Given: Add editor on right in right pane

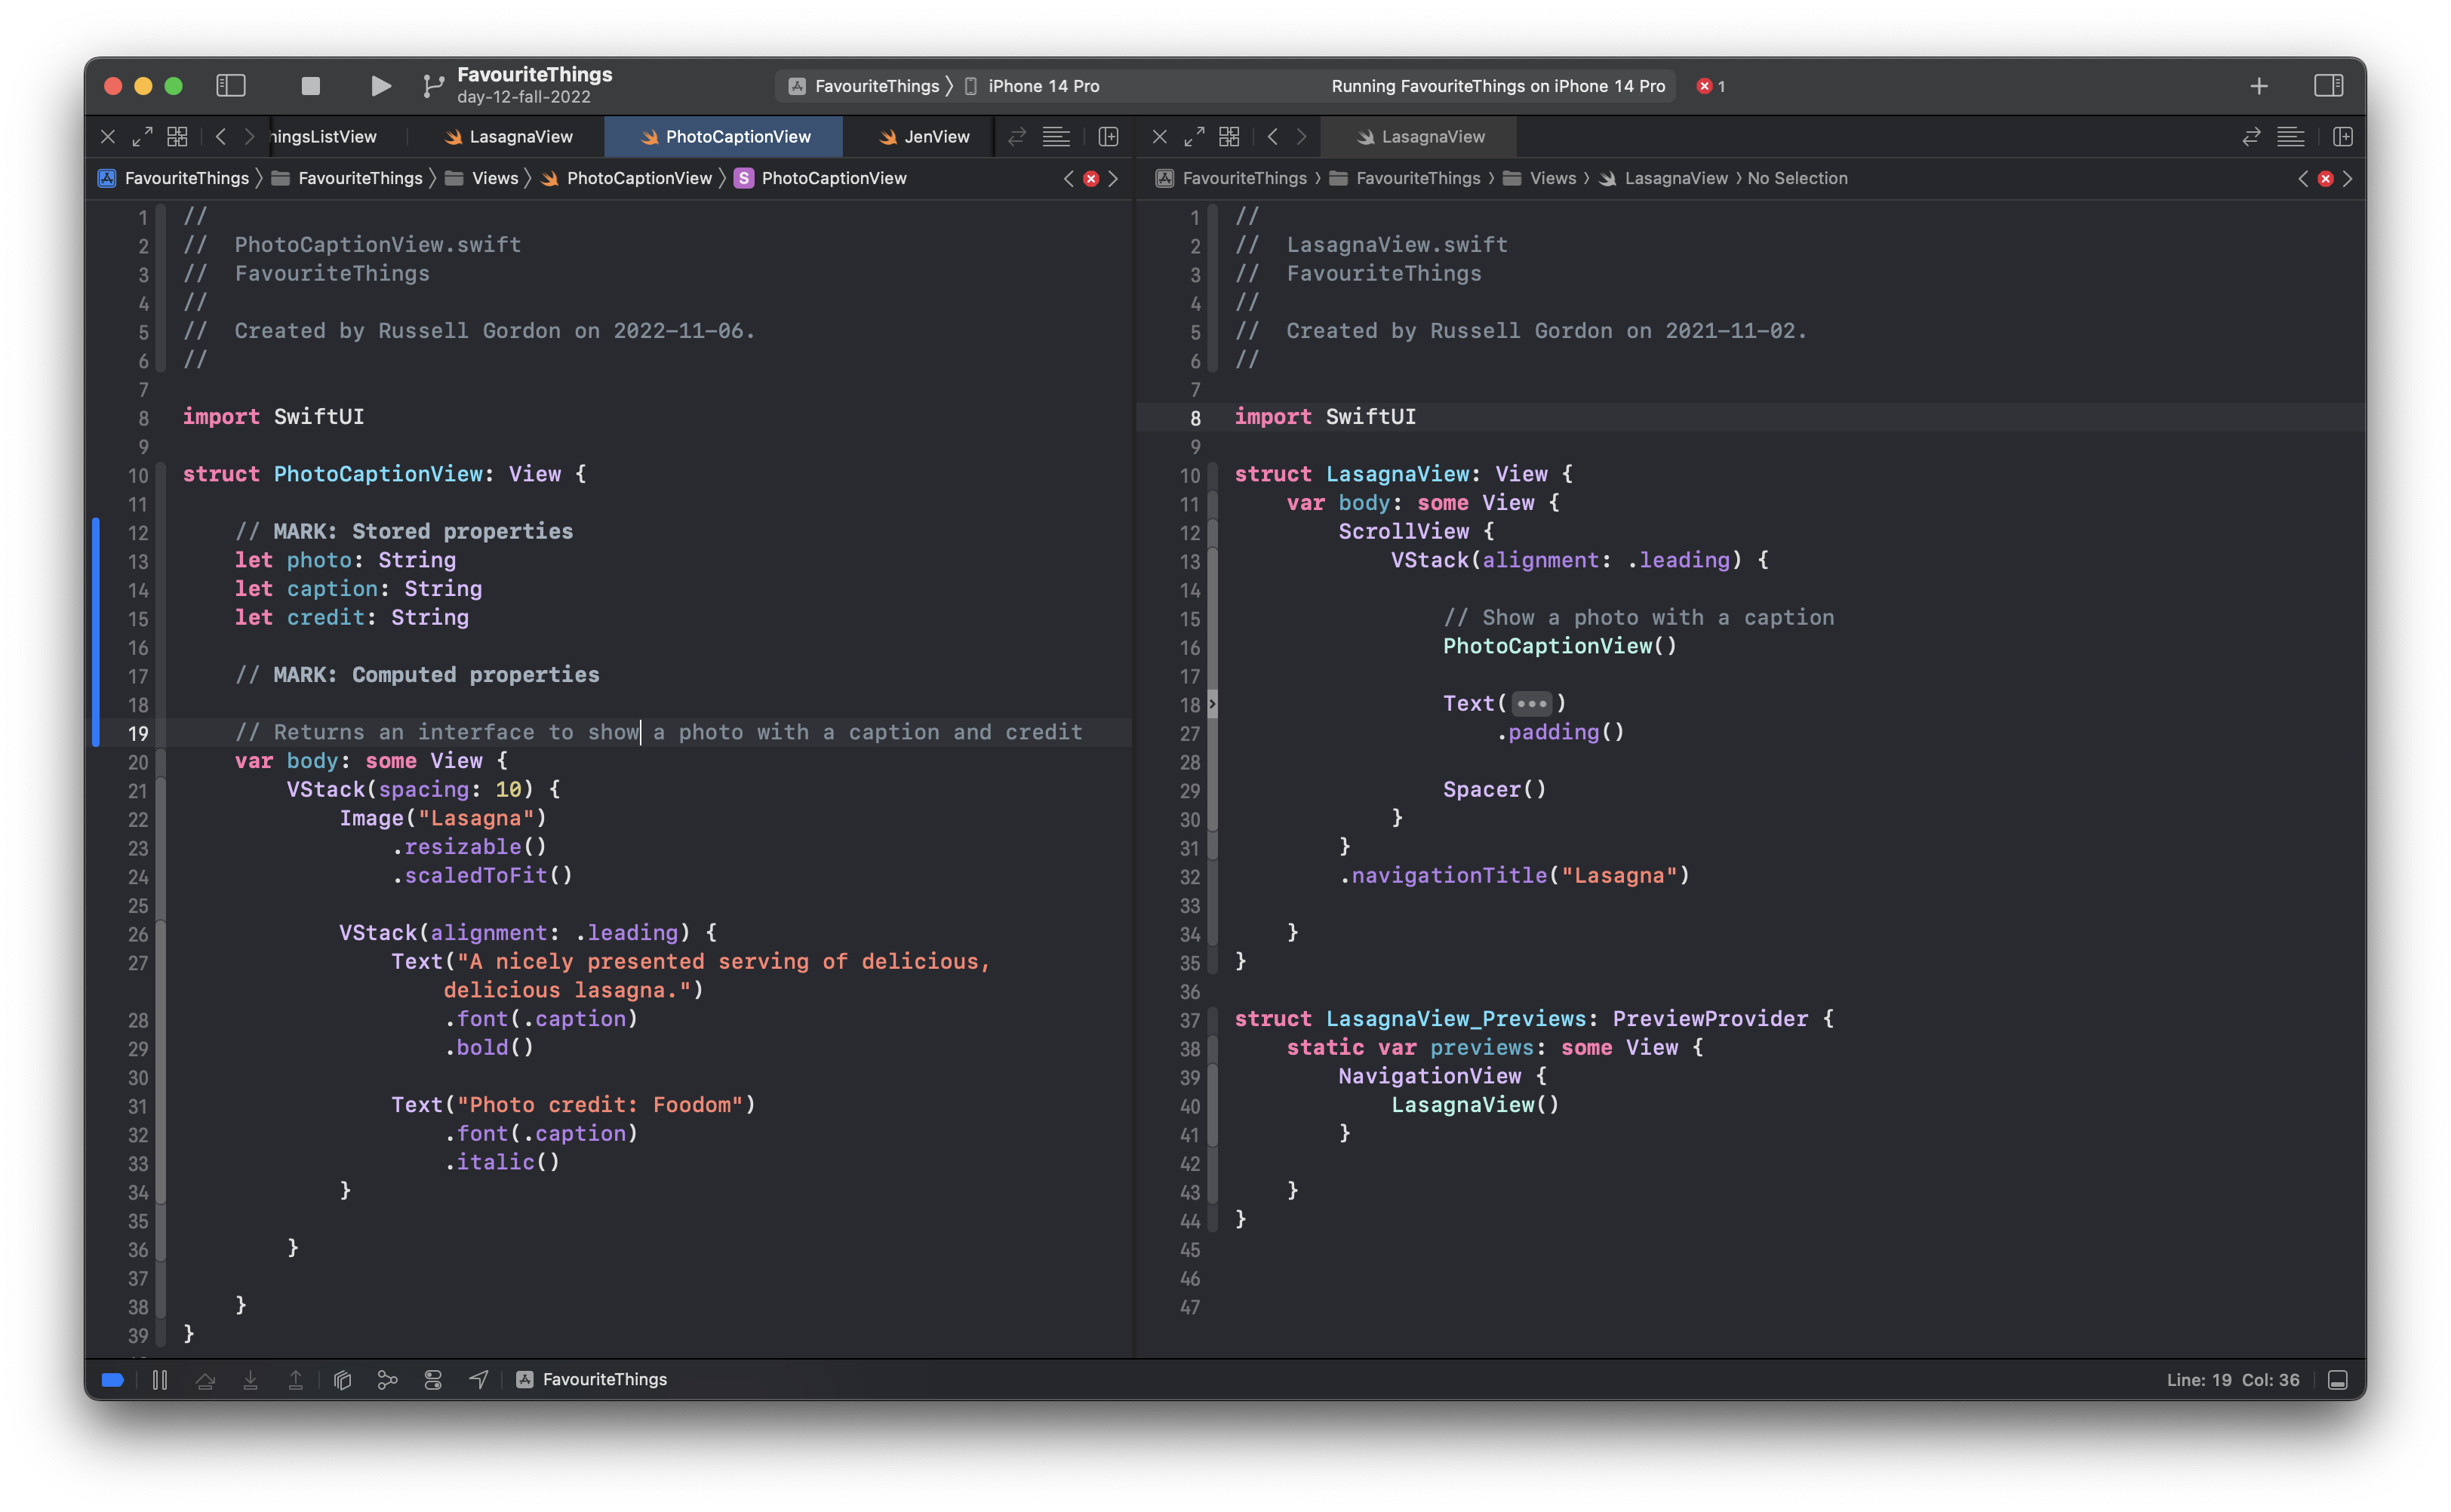Looking at the screenshot, I should [2343, 137].
